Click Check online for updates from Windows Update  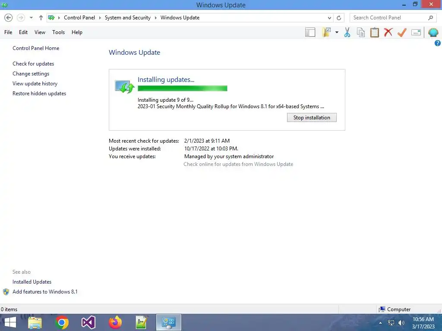point(238,164)
